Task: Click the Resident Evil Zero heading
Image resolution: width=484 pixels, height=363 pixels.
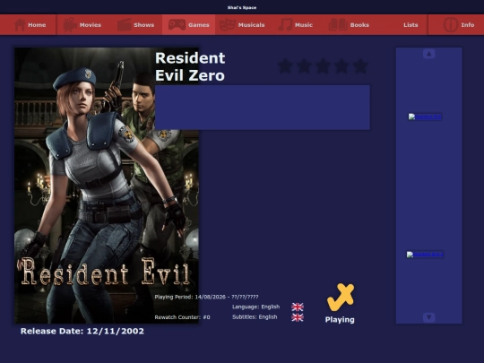Action: point(190,66)
